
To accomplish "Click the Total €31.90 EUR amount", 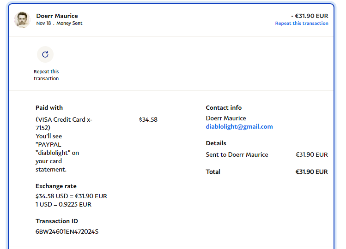I will 311,172.
